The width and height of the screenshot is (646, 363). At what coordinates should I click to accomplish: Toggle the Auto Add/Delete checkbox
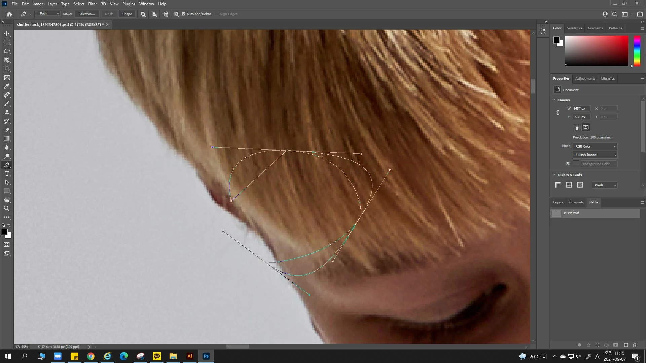[x=183, y=14]
